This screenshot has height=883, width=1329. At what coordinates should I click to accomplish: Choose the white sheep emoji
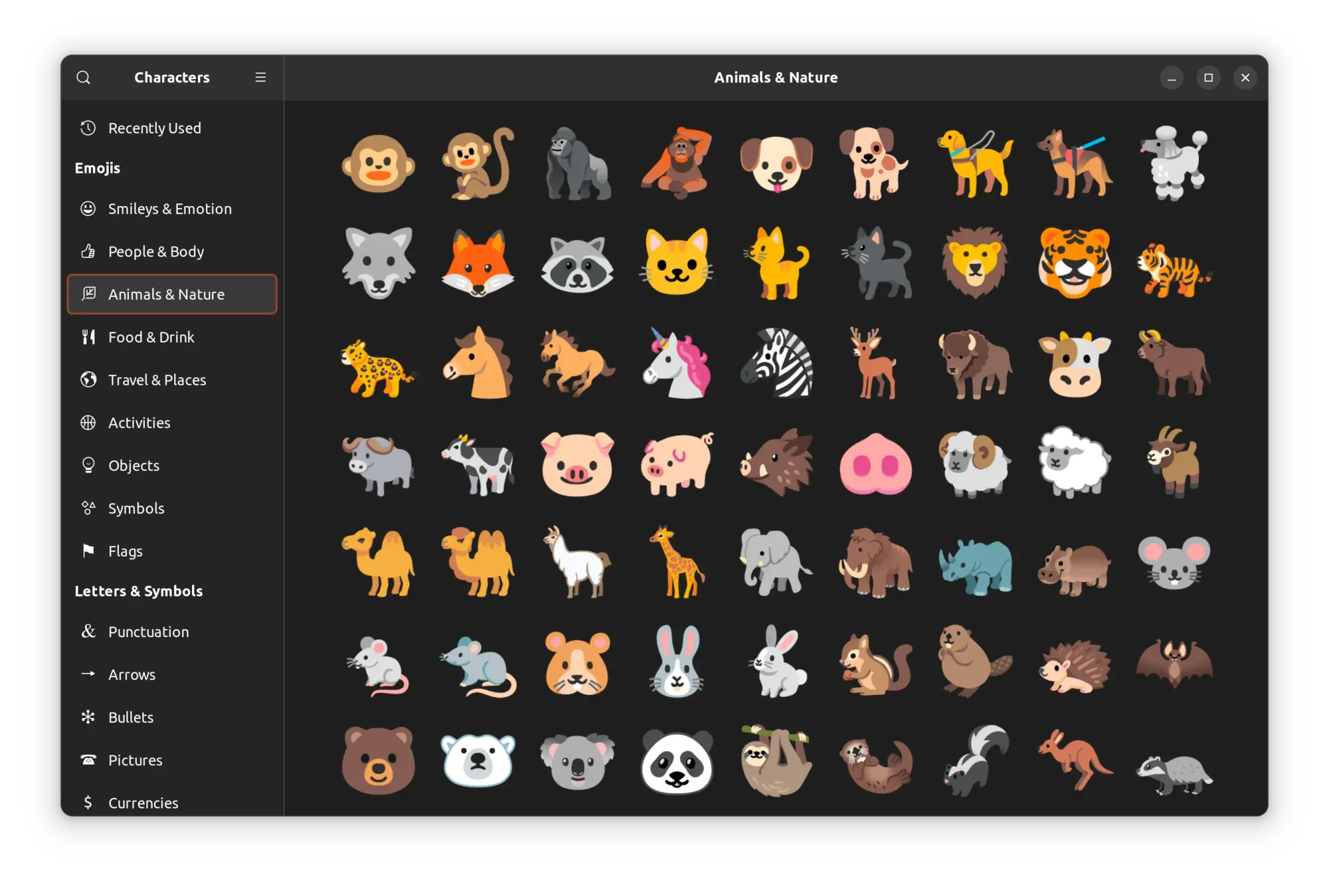(1074, 463)
